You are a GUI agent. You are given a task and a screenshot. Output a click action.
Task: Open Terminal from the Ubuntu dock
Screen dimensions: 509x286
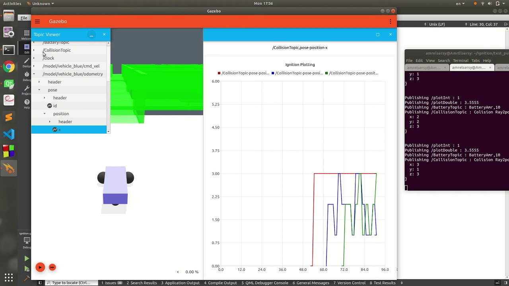9,50
